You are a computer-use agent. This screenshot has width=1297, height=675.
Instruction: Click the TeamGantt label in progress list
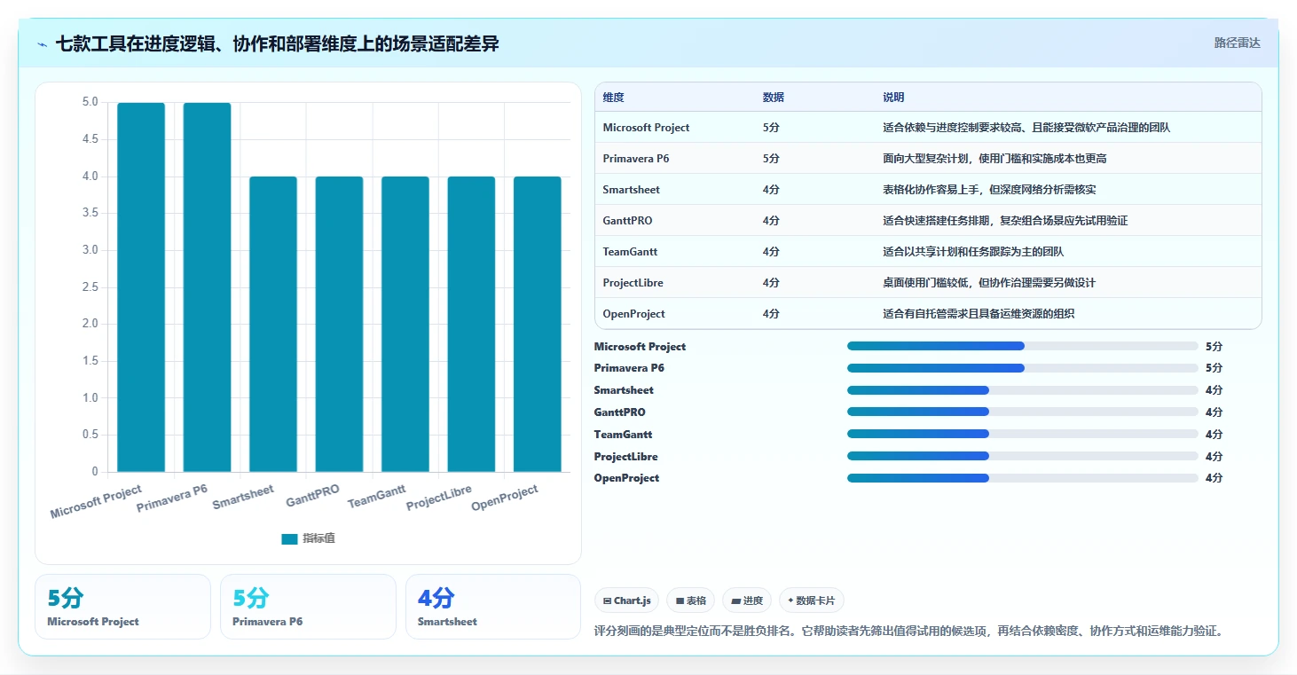[x=623, y=435]
